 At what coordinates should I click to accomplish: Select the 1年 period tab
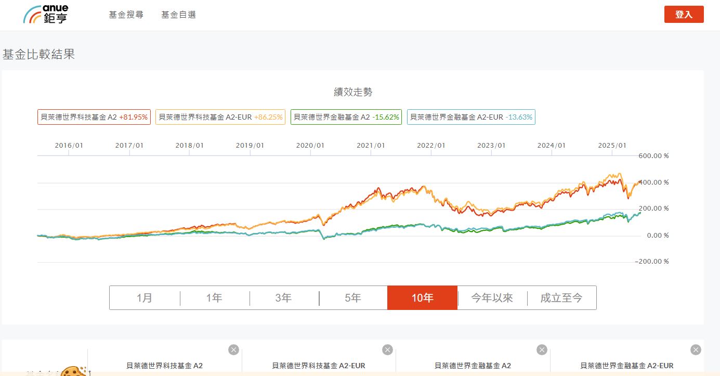point(214,298)
